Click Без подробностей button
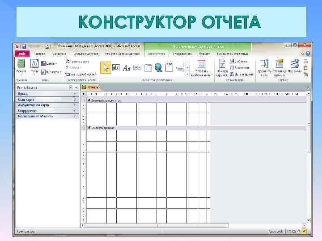Image resolution: width=322 pixels, height=241 pixels. (x=81, y=74)
